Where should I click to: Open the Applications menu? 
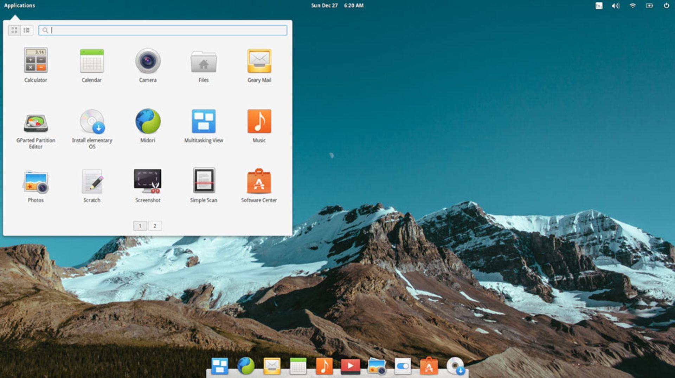(19, 5)
